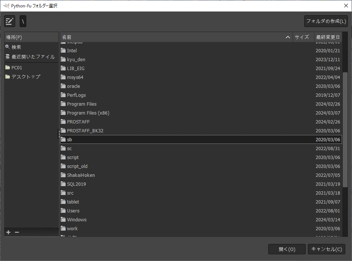Select 検索 search icon in places
This screenshot has height=261, width=352.
[7, 47]
